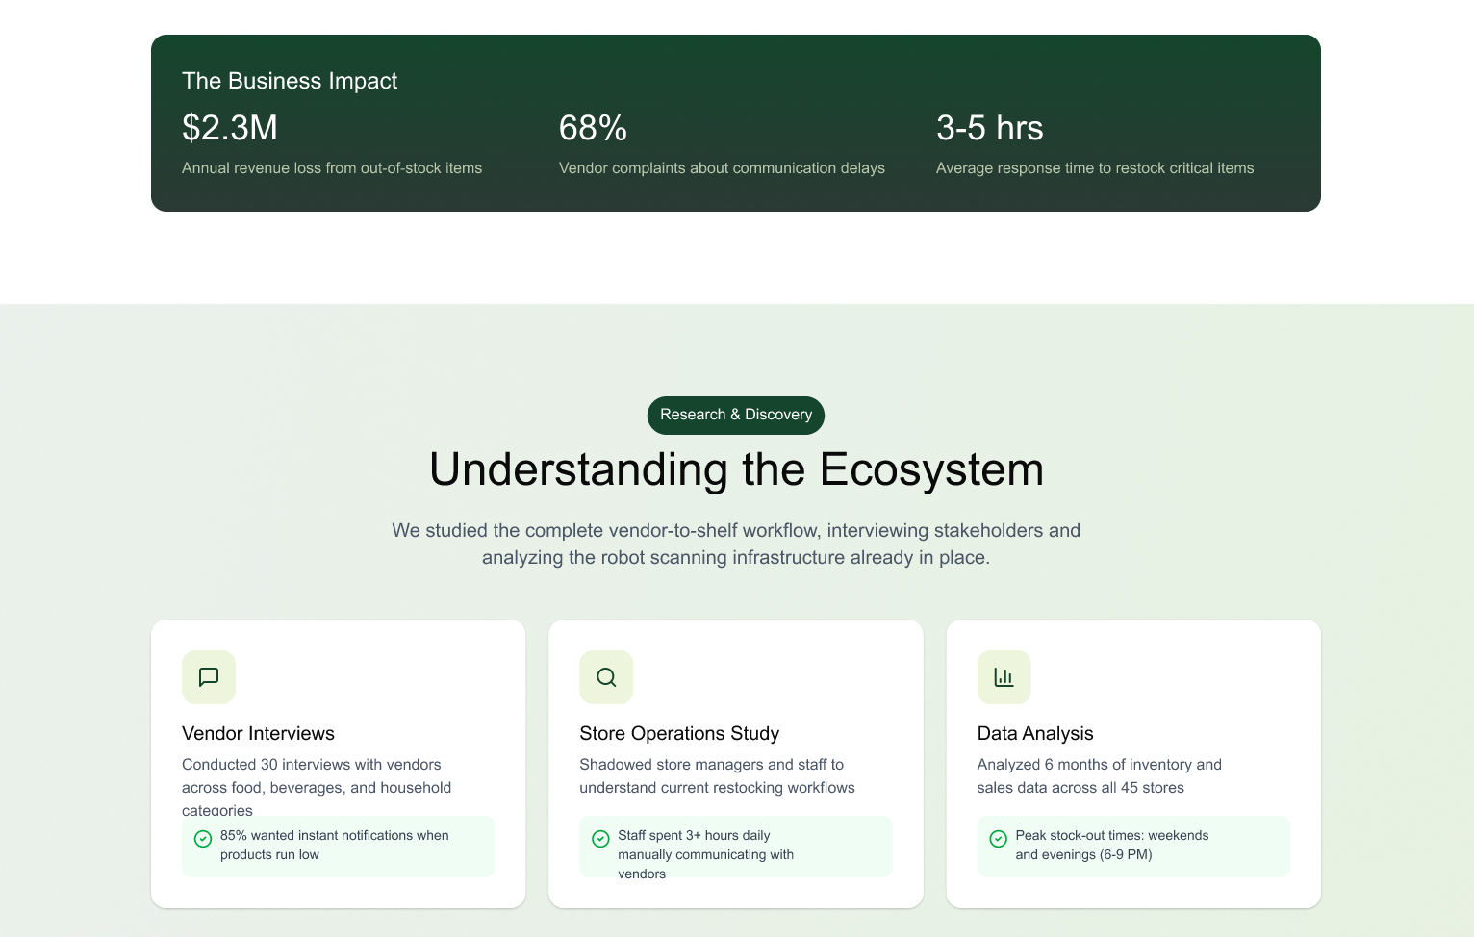Click checkmark icon beside Peak stock-out times
1474x937 pixels.
(x=999, y=839)
